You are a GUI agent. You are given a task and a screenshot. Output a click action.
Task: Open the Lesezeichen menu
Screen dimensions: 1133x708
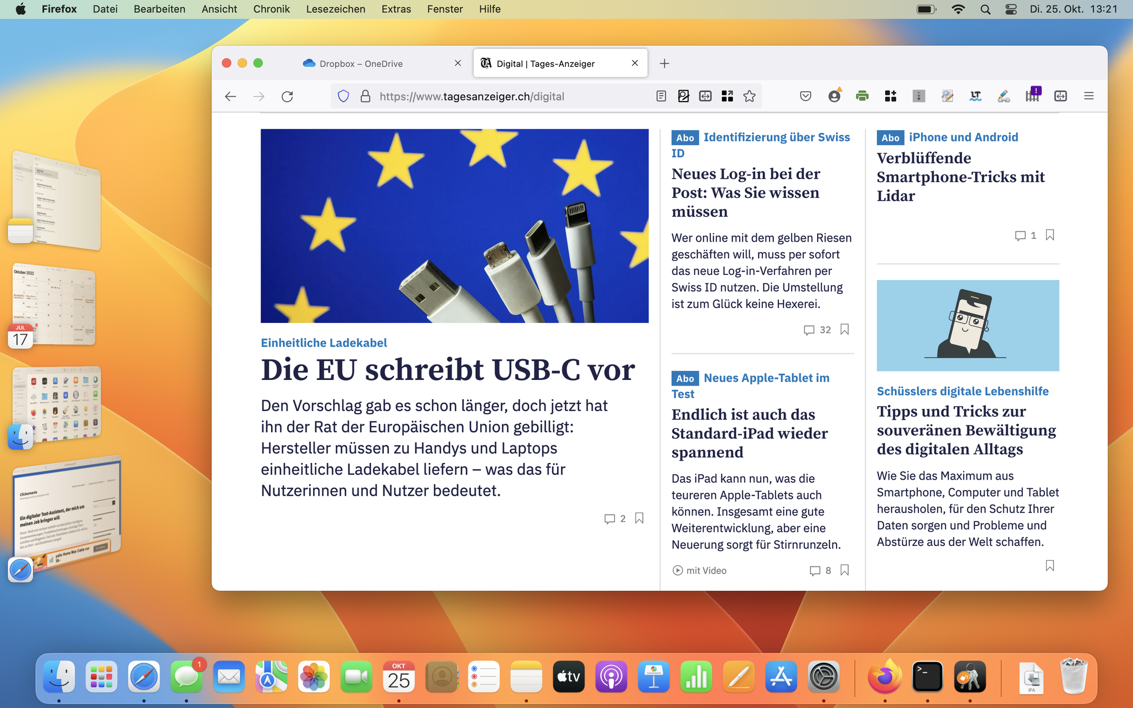335,9
